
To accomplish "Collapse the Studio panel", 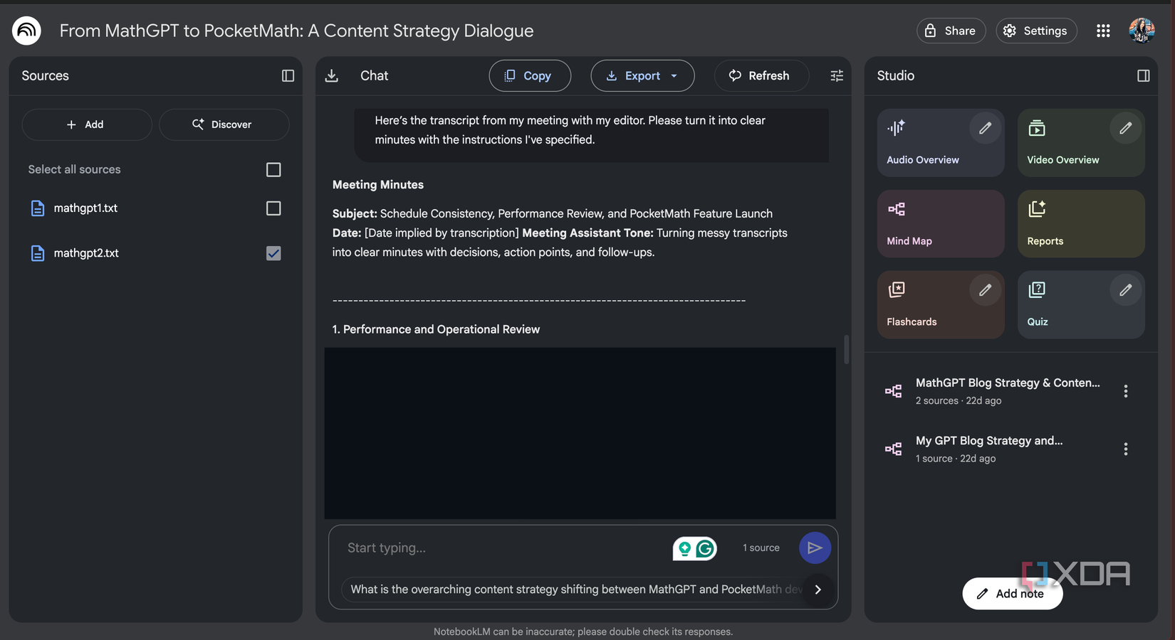I will tap(1143, 76).
